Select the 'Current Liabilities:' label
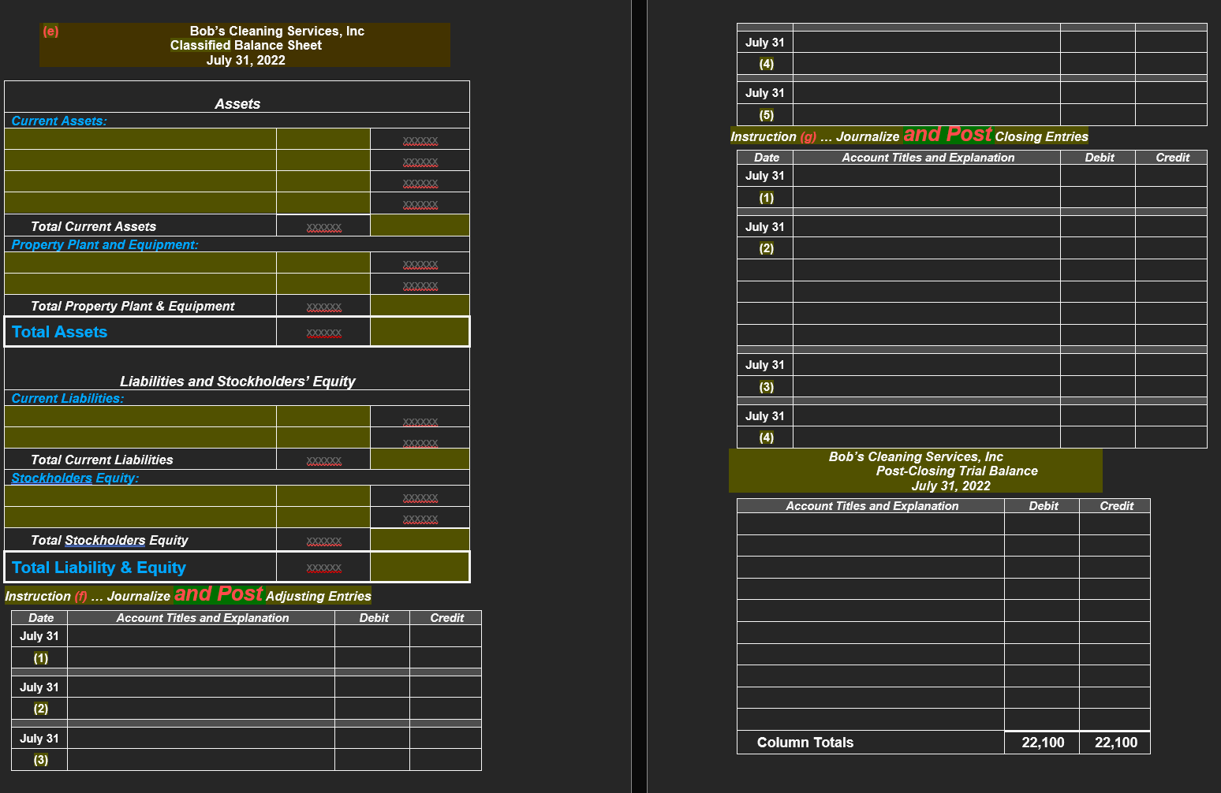1221x793 pixels. point(68,398)
